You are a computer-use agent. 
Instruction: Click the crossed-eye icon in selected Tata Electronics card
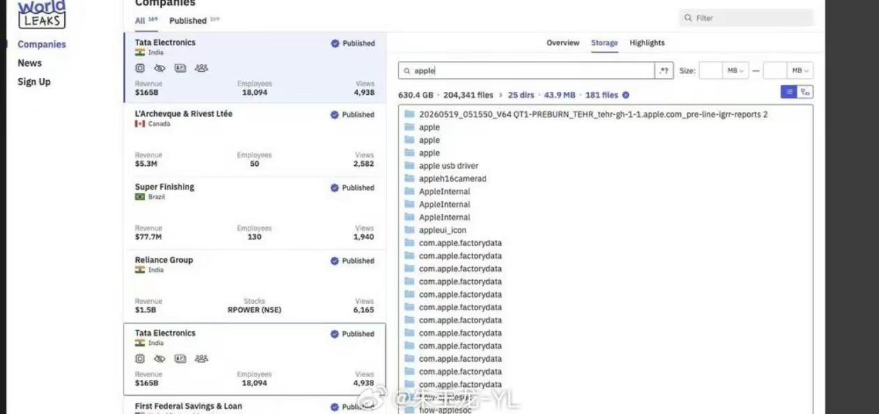click(160, 68)
